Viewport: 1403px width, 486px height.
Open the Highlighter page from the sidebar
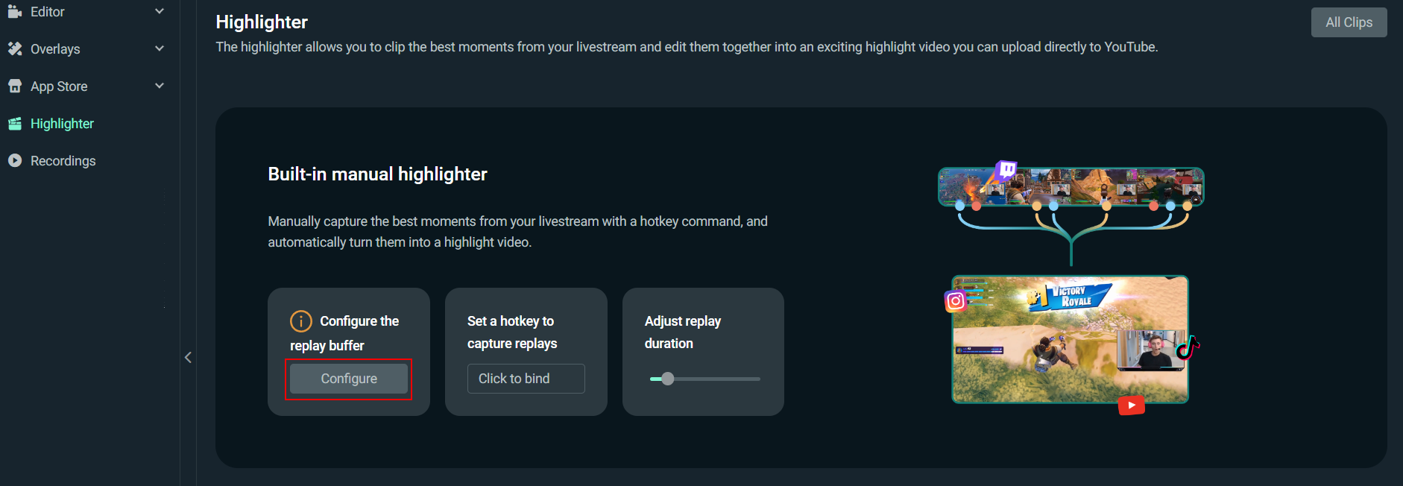coord(62,123)
